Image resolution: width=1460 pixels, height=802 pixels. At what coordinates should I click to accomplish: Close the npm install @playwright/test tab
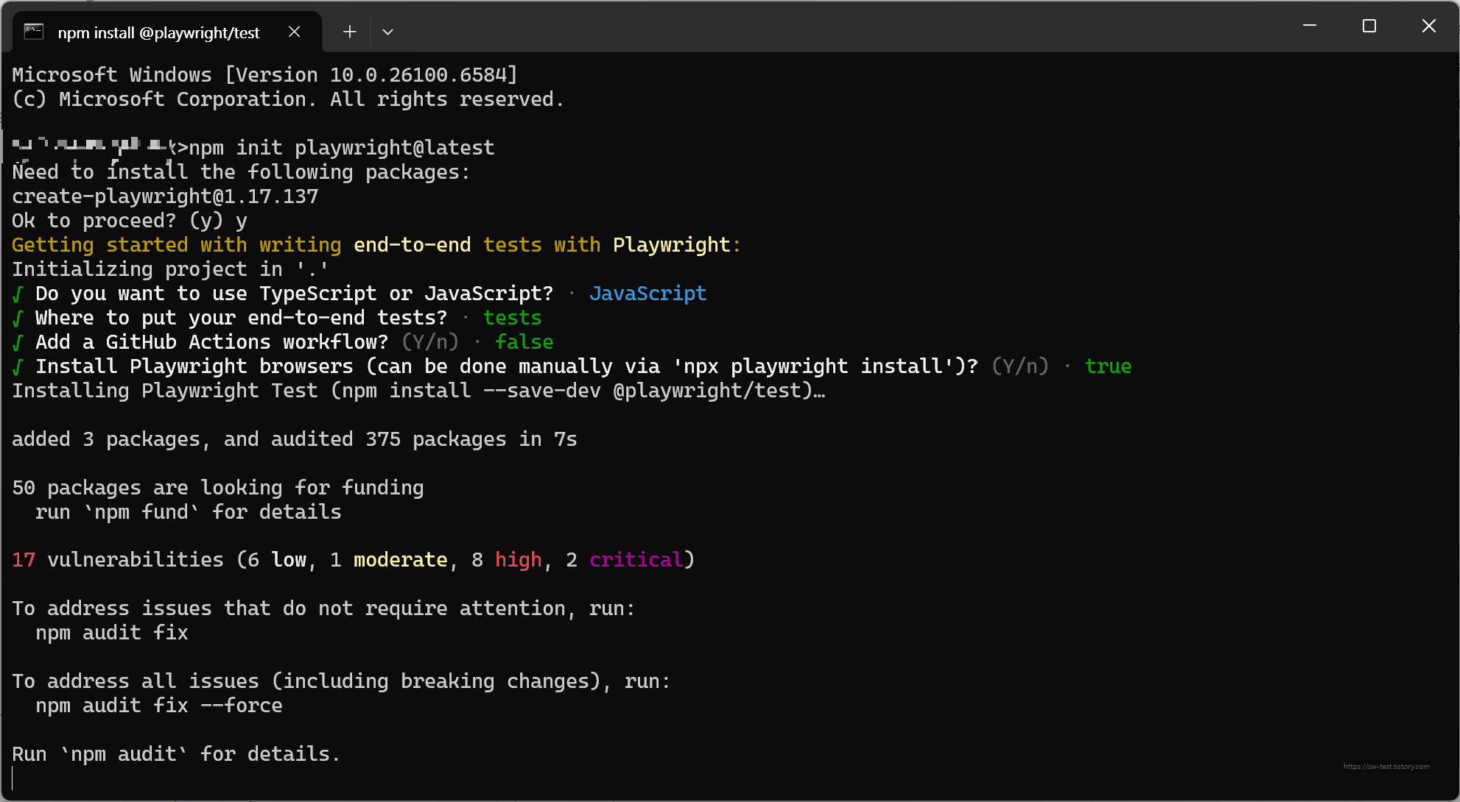pos(294,32)
